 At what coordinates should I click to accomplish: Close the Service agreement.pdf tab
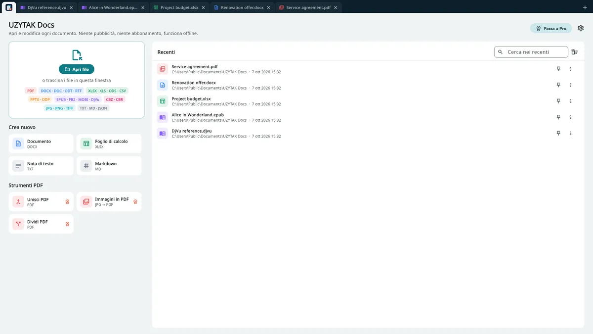point(337,8)
